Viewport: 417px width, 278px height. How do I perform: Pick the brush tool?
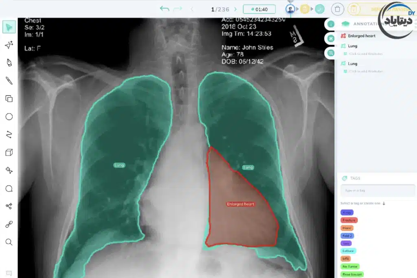[x=9, y=81]
